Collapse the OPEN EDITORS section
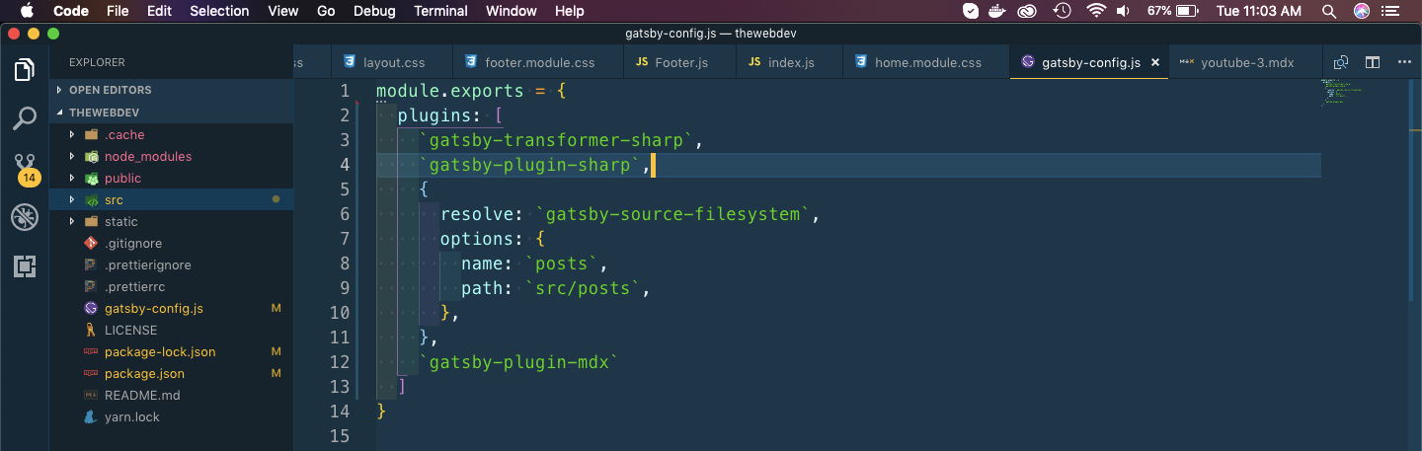This screenshot has width=1422, height=451. 172,90
